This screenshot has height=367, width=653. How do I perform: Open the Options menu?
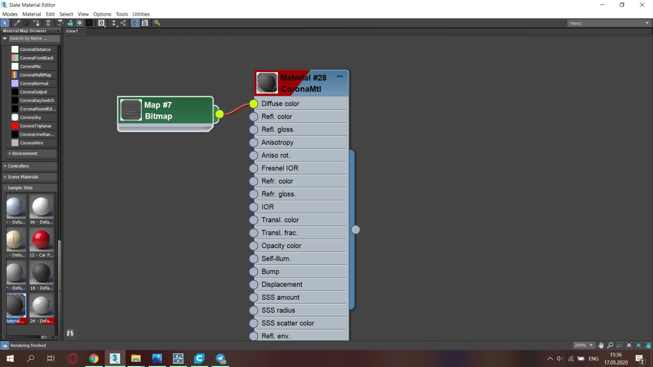pos(102,14)
